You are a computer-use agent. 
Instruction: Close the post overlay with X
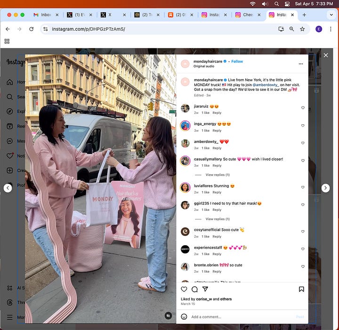[x=326, y=55]
